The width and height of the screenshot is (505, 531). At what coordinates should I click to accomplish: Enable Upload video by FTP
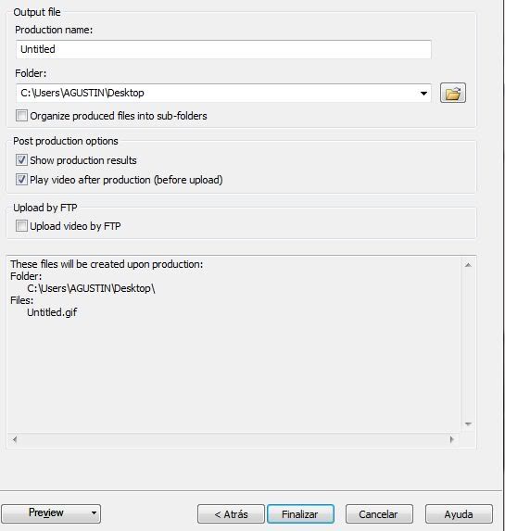click(x=21, y=225)
